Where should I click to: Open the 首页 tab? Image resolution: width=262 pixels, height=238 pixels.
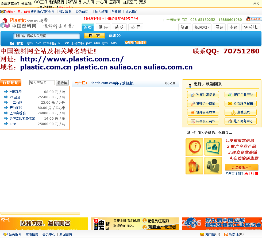(88, 27)
